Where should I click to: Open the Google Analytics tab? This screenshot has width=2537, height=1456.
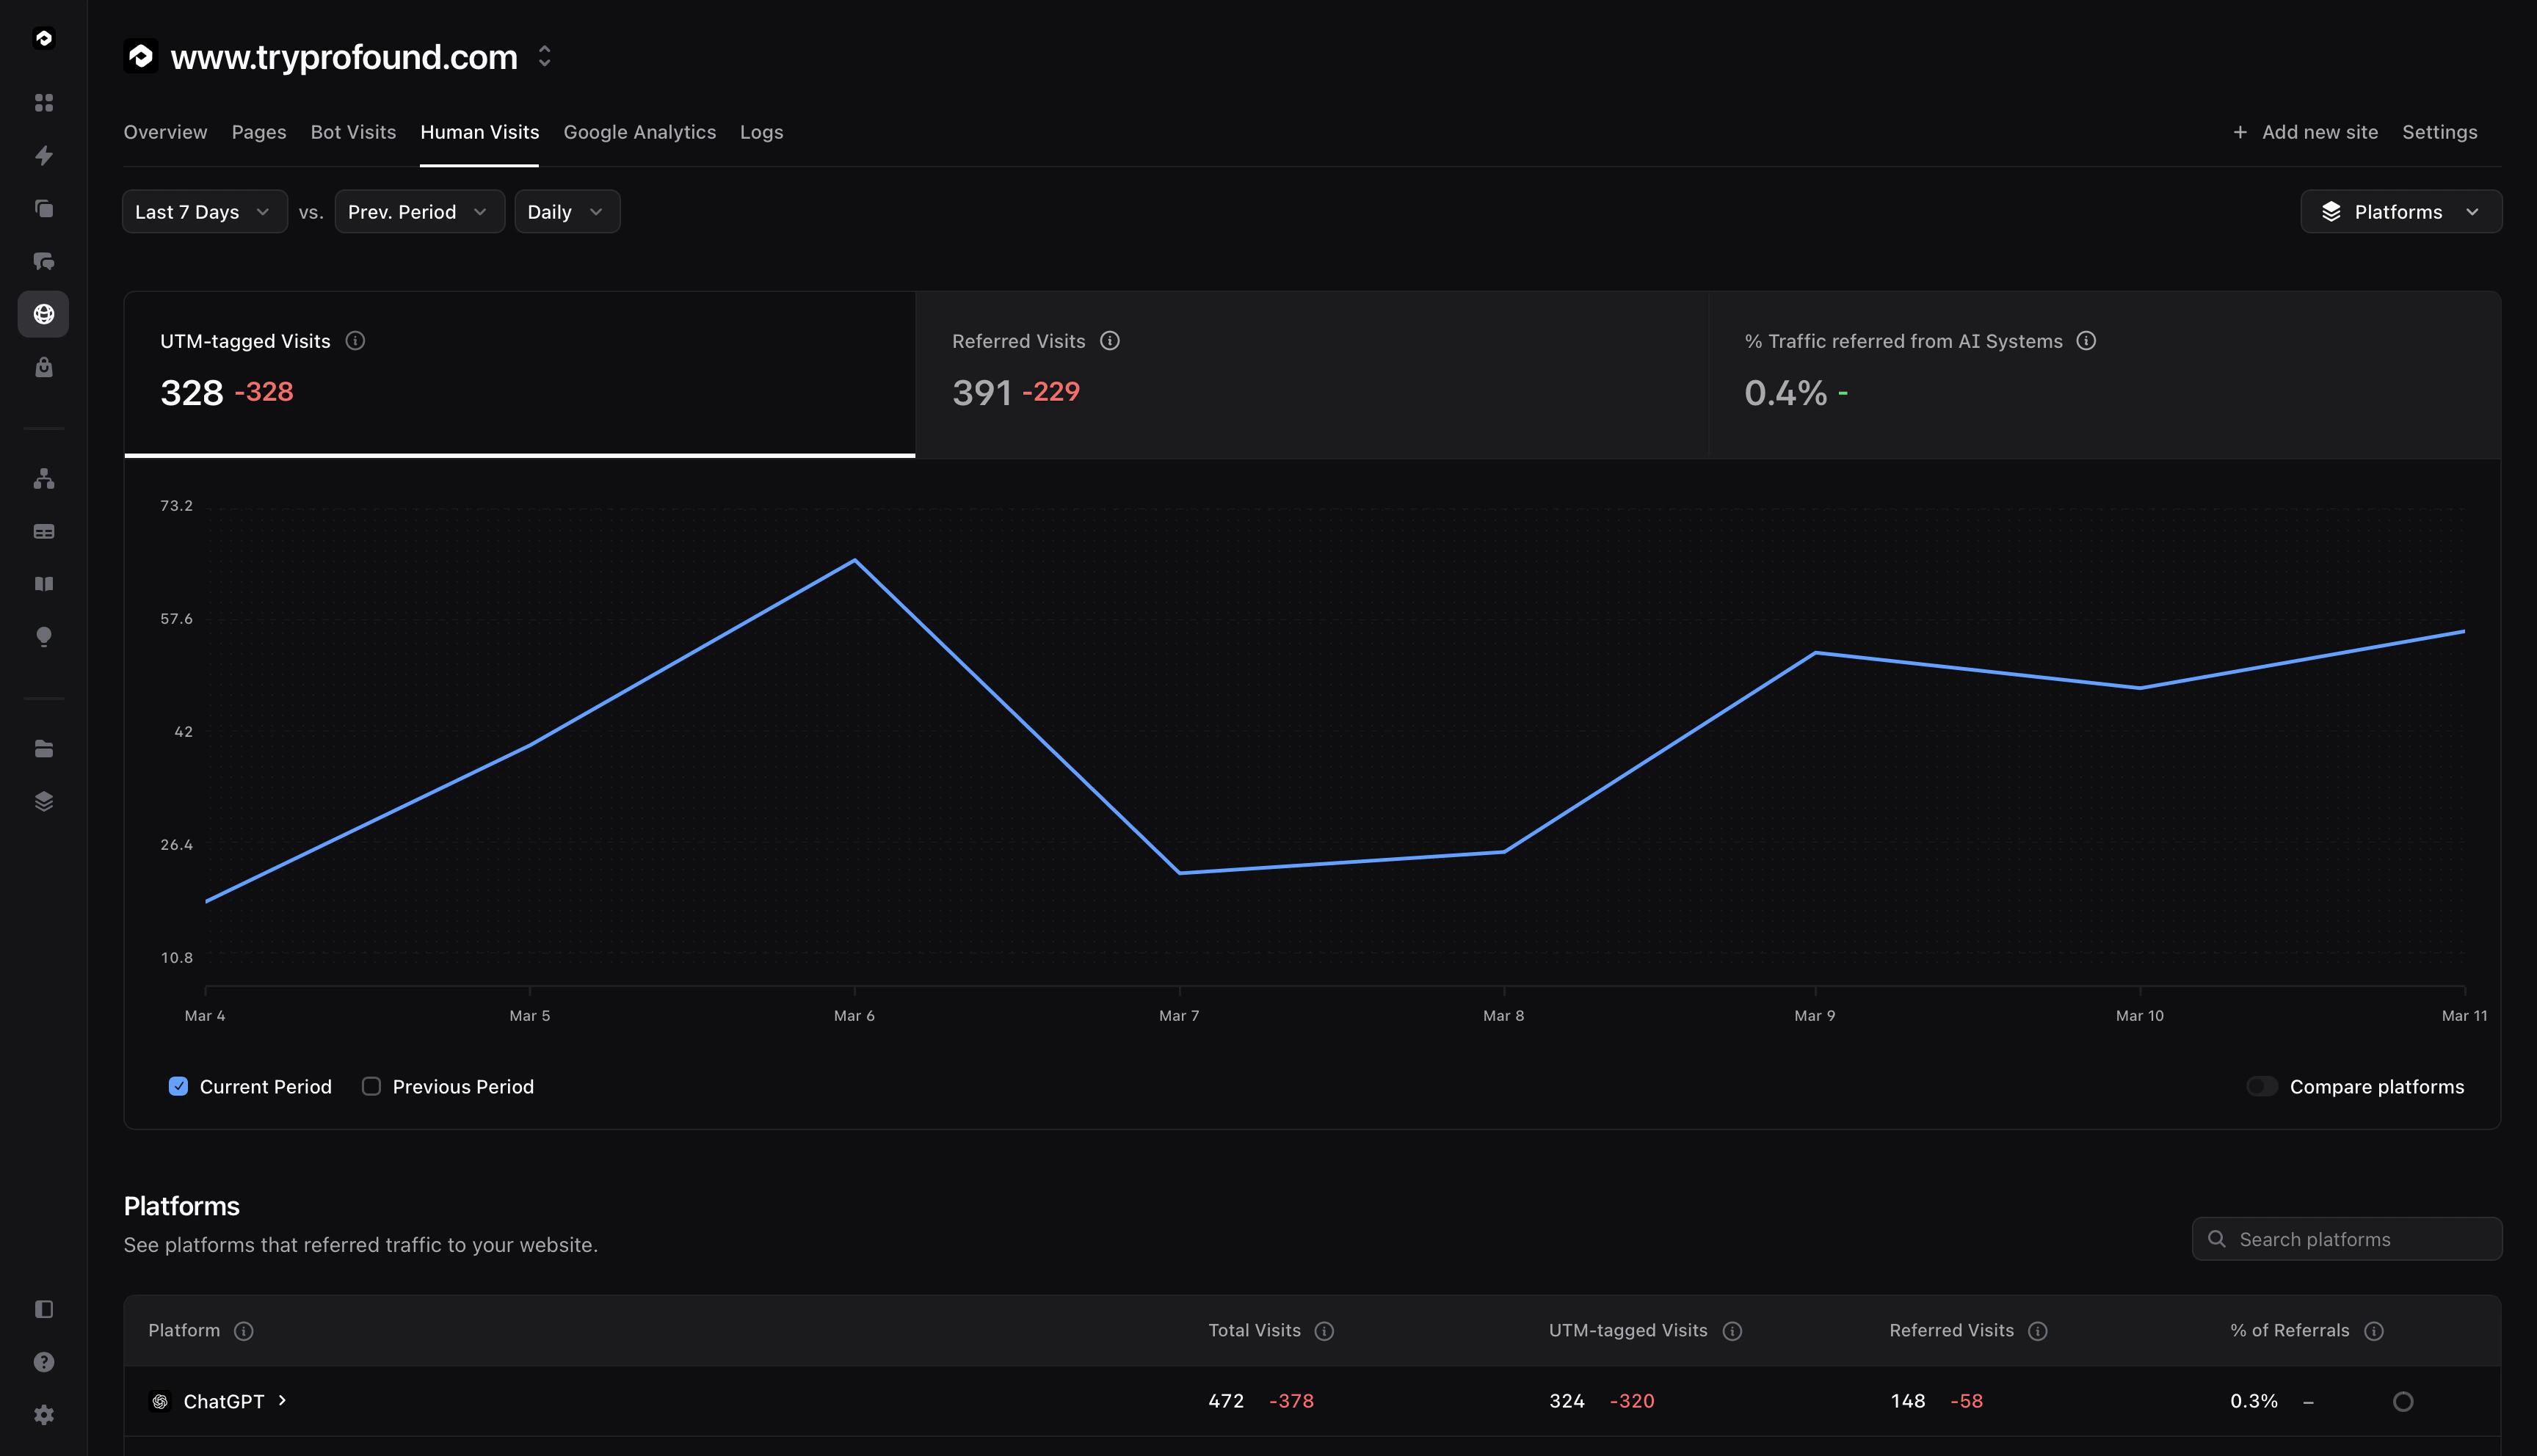tap(640, 132)
